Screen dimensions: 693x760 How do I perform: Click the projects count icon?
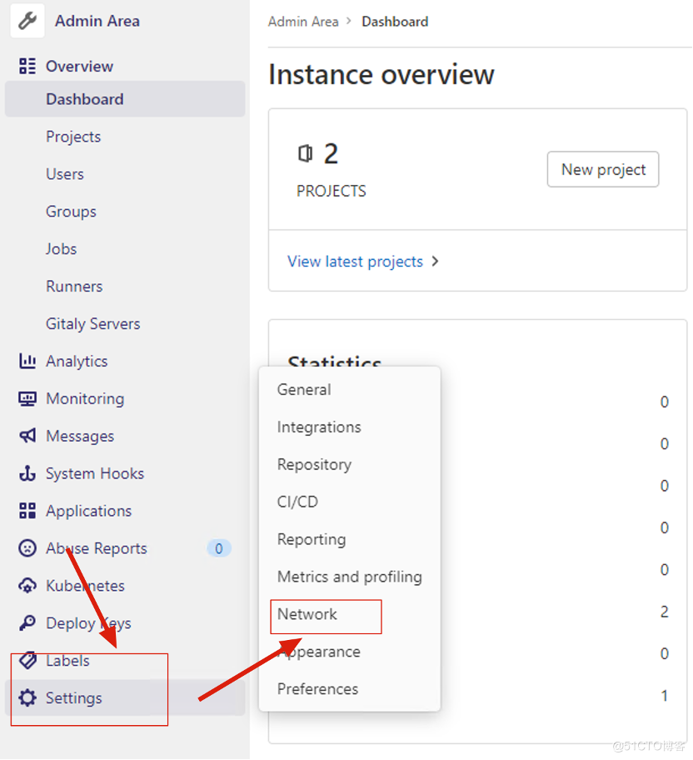[x=306, y=153]
